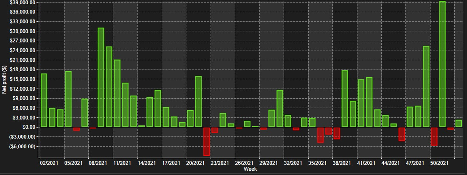Click the 50/2021 week label
This screenshot has width=467, height=175.
point(439,163)
